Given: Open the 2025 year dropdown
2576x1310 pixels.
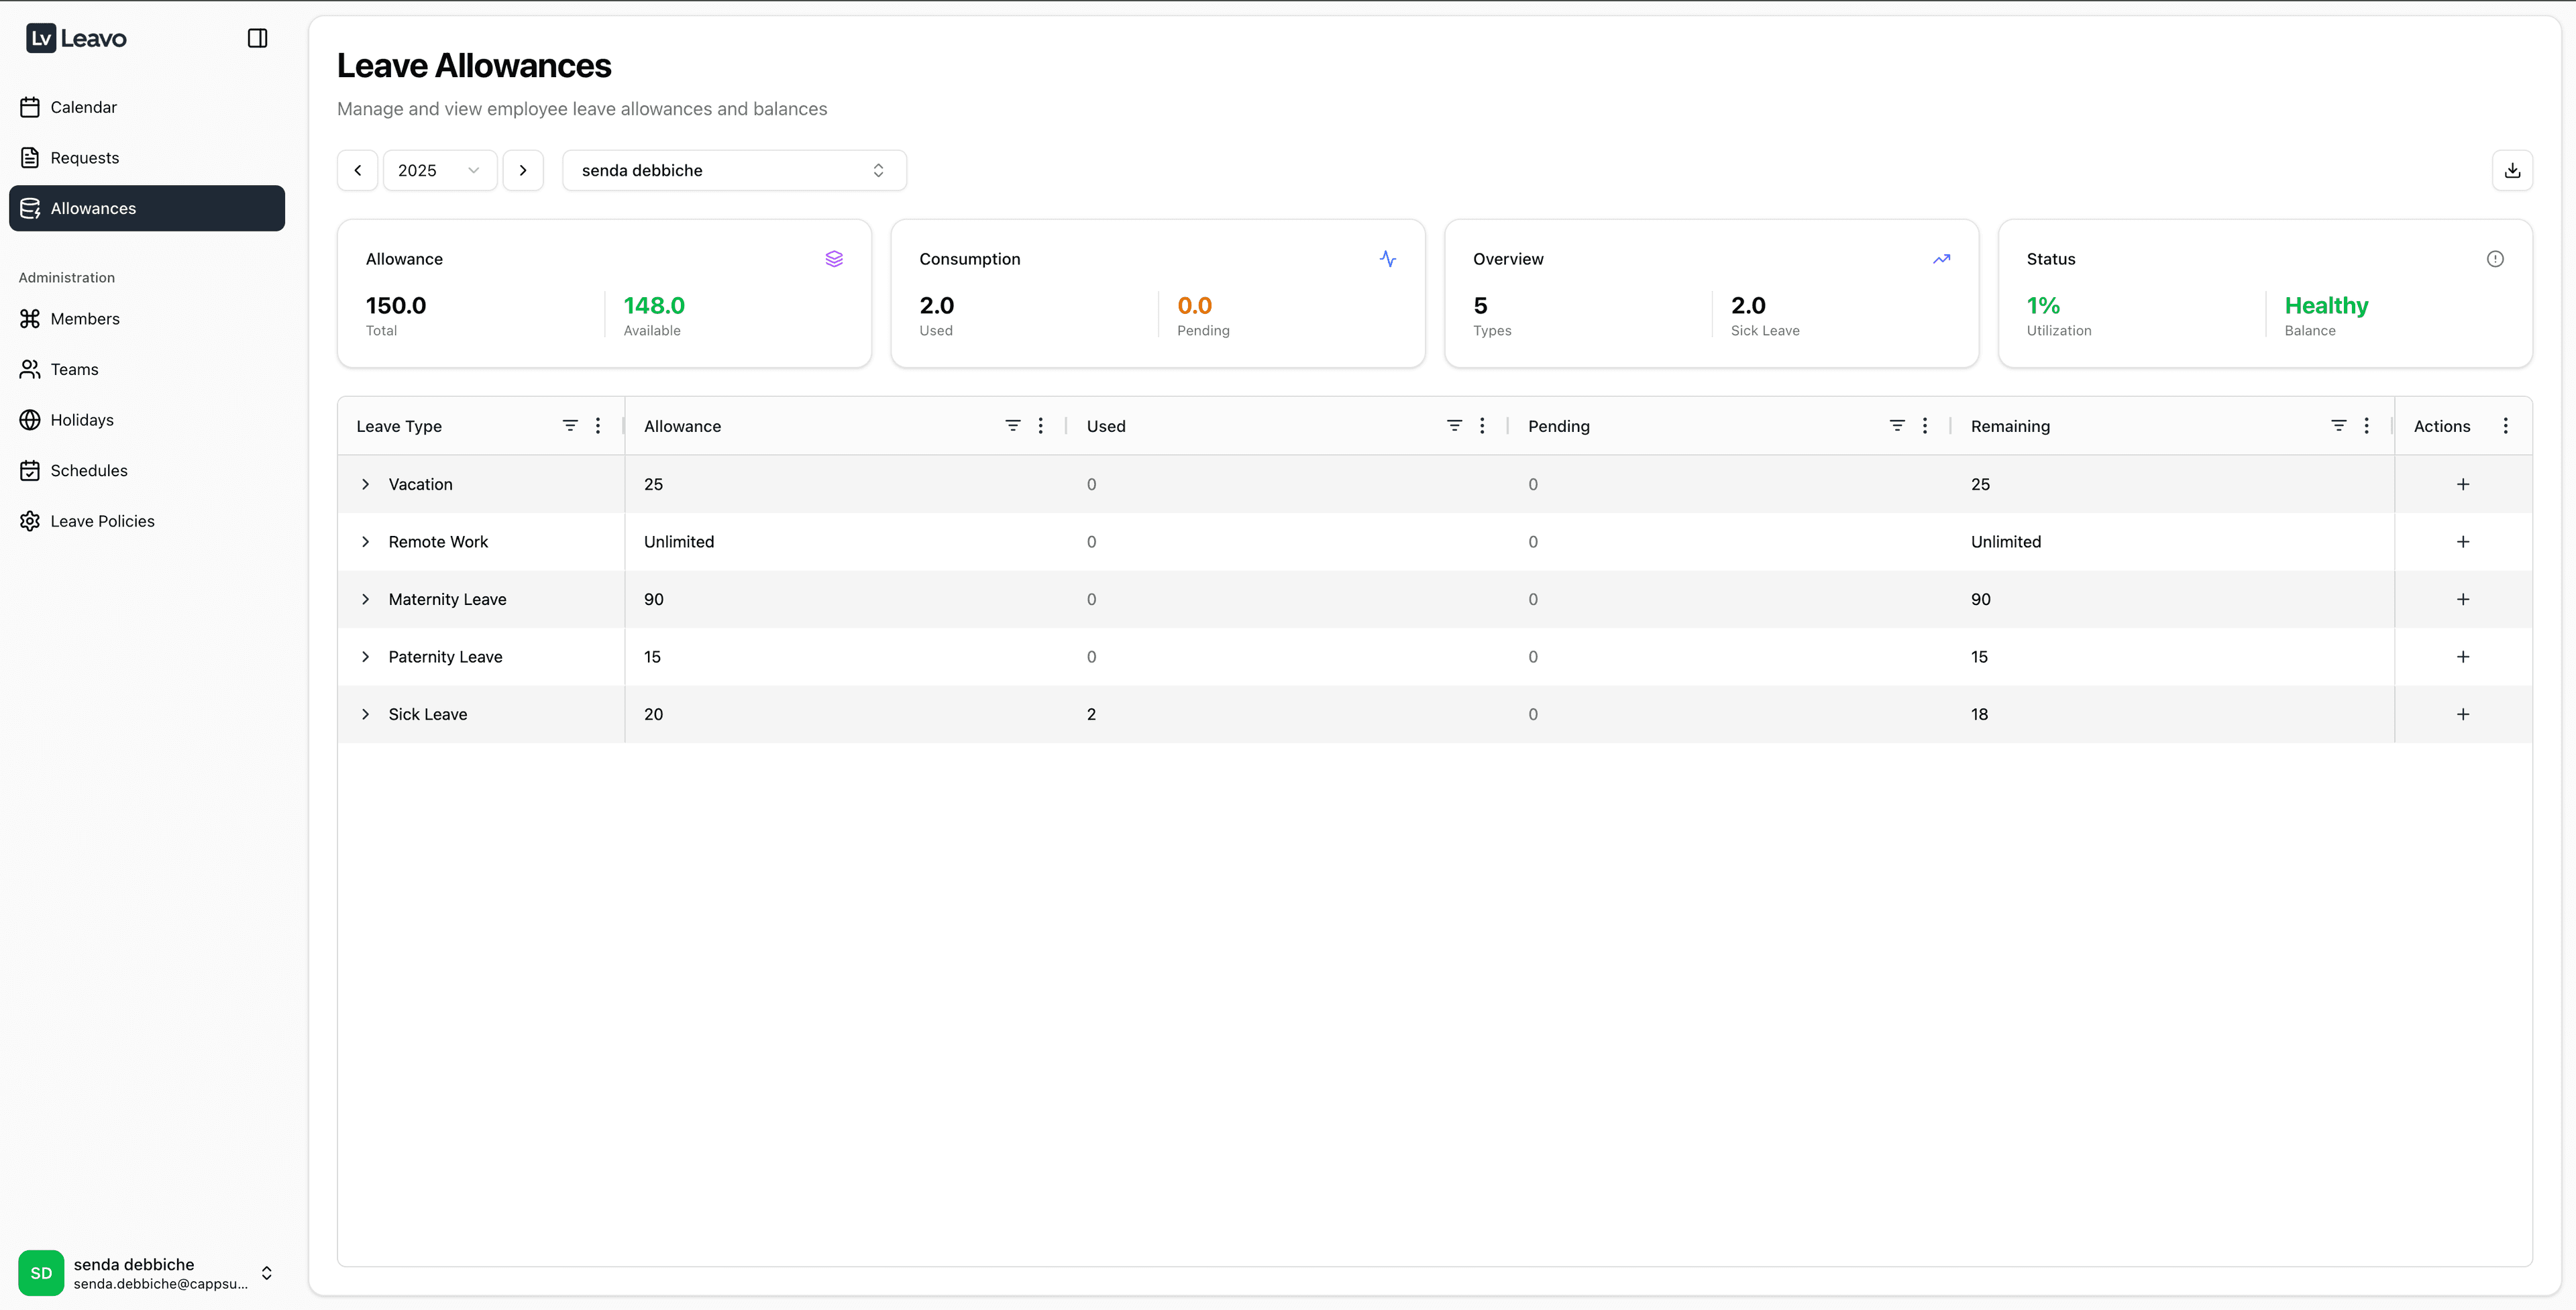Looking at the screenshot, I should (439, 170).
